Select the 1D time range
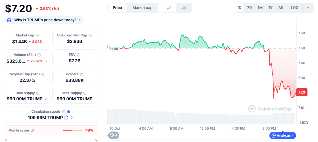The image size is (318, 142). [x=239, y=8]
